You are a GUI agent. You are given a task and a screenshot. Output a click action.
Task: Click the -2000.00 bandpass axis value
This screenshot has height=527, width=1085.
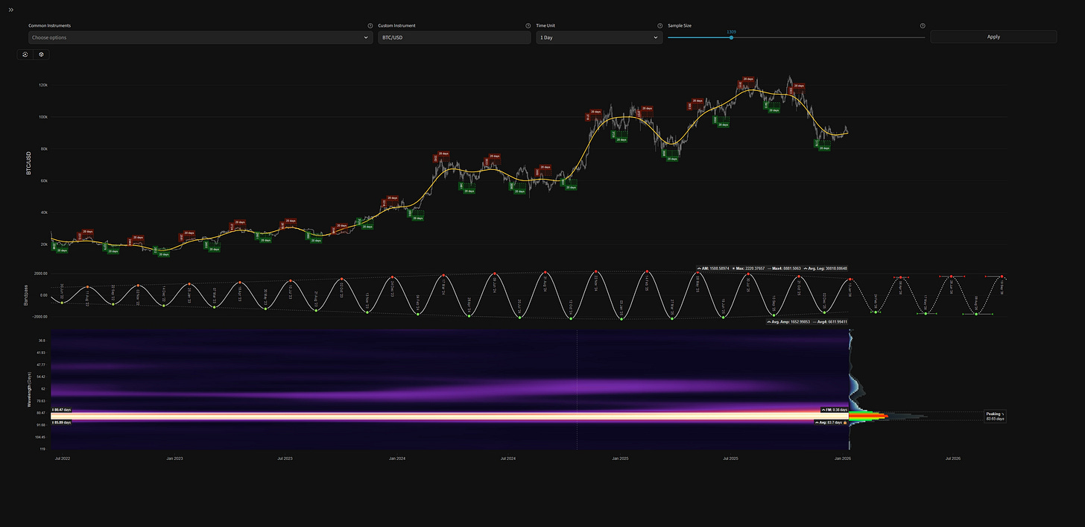[39, 317]
